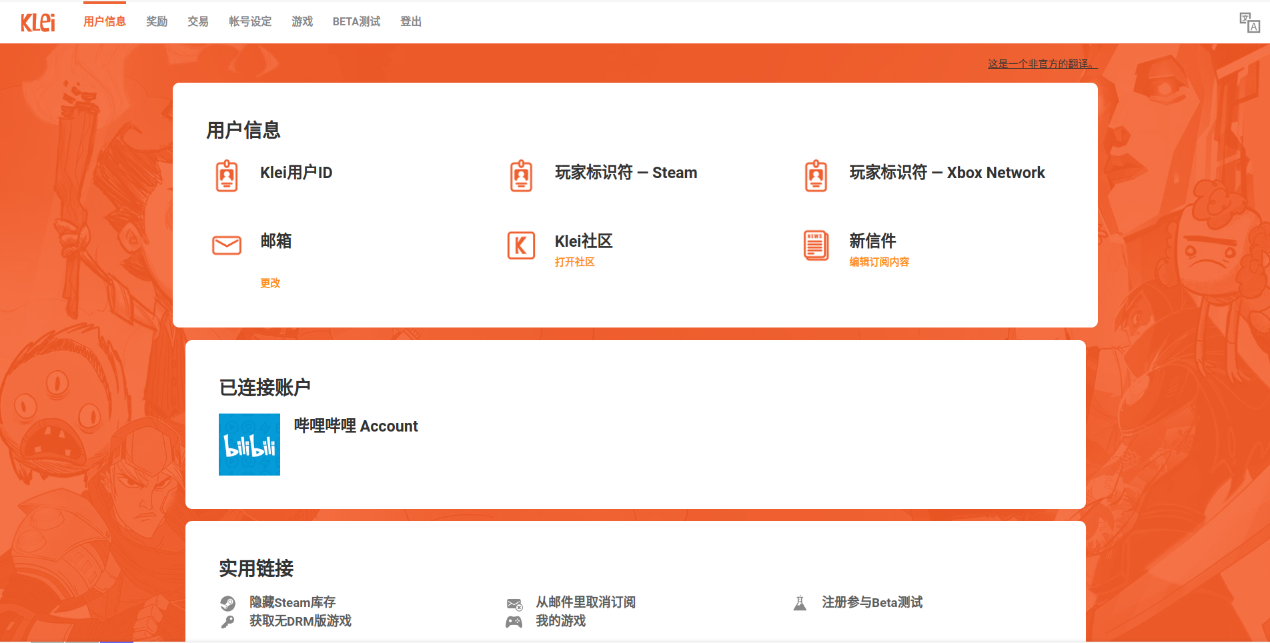The height and width of the screenshot is (643, 1270).
Task: Select the Steam 玩家标识符 badge icon
Action: [x=521, y=175]
